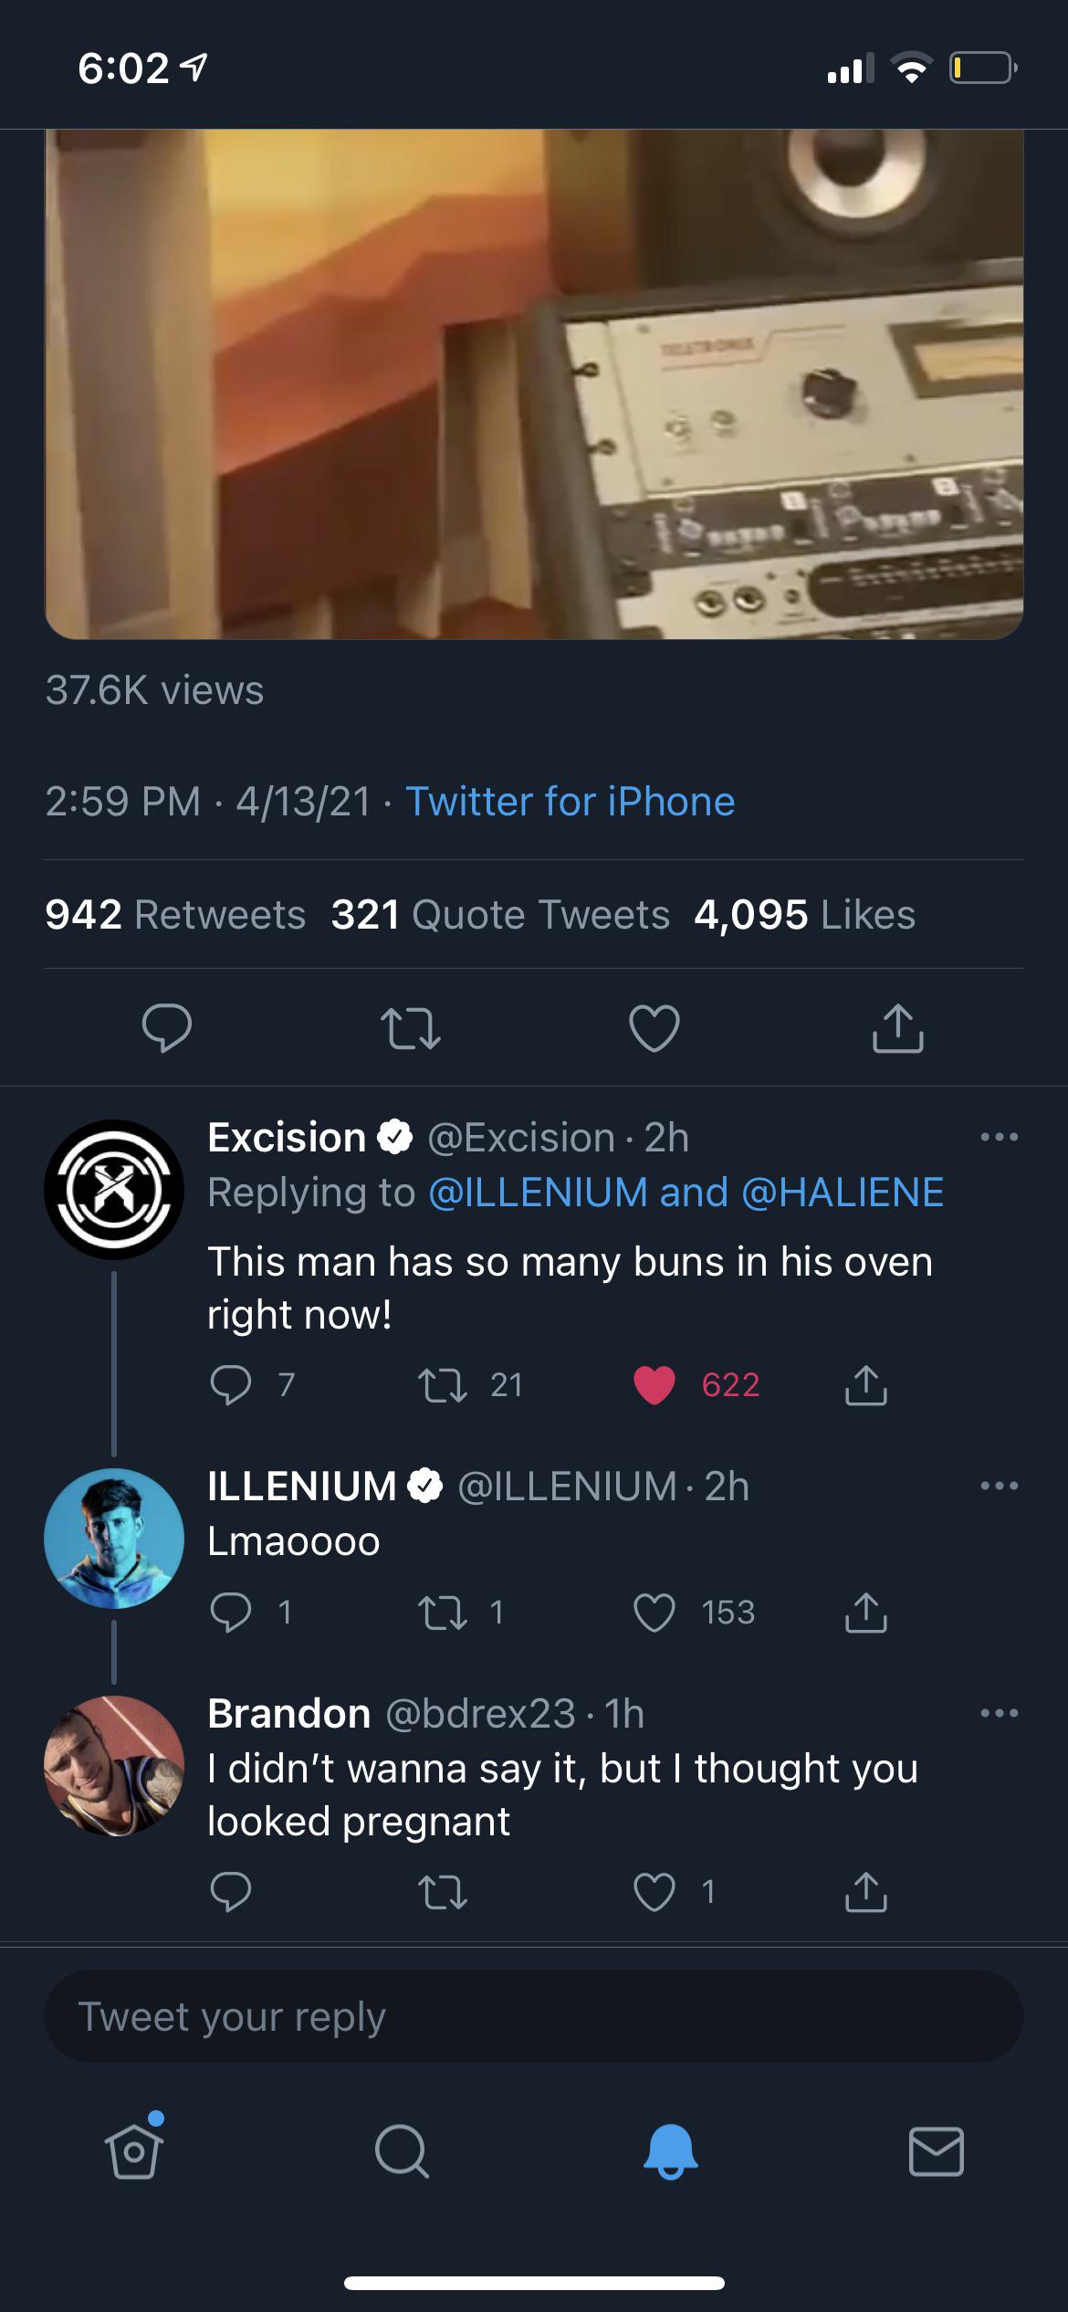Screen dimensions: 1068x2312
Task: Tap the Tweet your reply field
Action: click(x=534, y=2016)
